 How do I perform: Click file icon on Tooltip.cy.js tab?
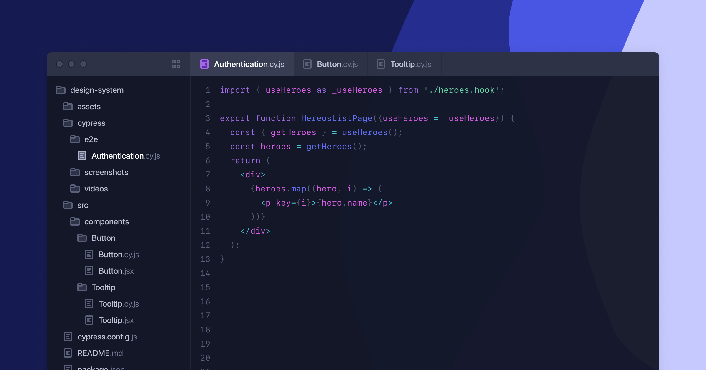[x=381, y=64]
